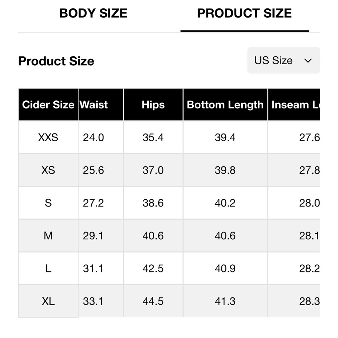Select the M size row label
338x338 pixels.
[48, 236]
